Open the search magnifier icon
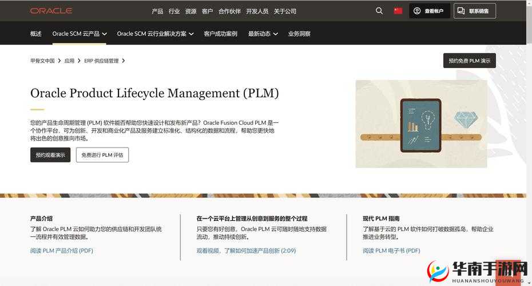532x286 pixels. point(379,11)
